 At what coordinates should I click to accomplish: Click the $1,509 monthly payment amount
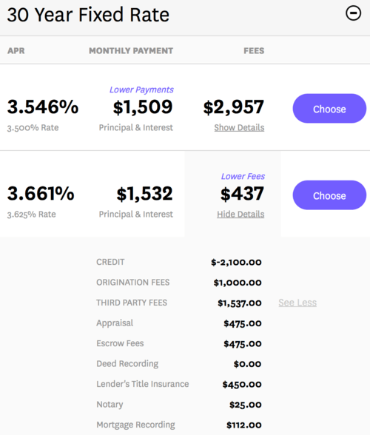[x=143, y=107]
